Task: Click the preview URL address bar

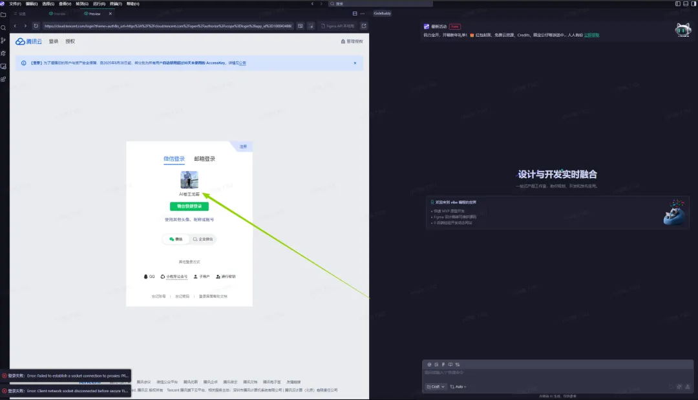Action: pyautogui.click(x=168, y=26)
